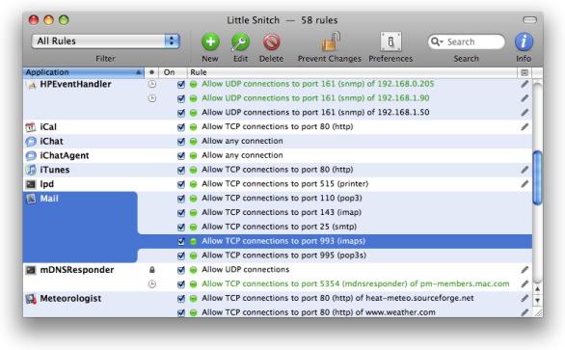565x350 pixels.
Task: Click the lock icon next to mDNSResponder
Action: click(x=152, y=270)
